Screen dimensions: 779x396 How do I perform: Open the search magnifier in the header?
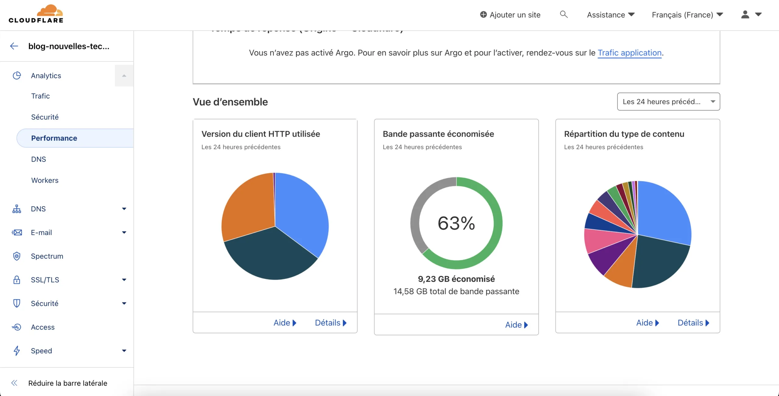564,15
